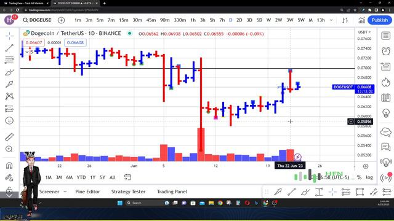Open the private chat messages icon
The image size is (394, 221).
[x=386, y=147]
